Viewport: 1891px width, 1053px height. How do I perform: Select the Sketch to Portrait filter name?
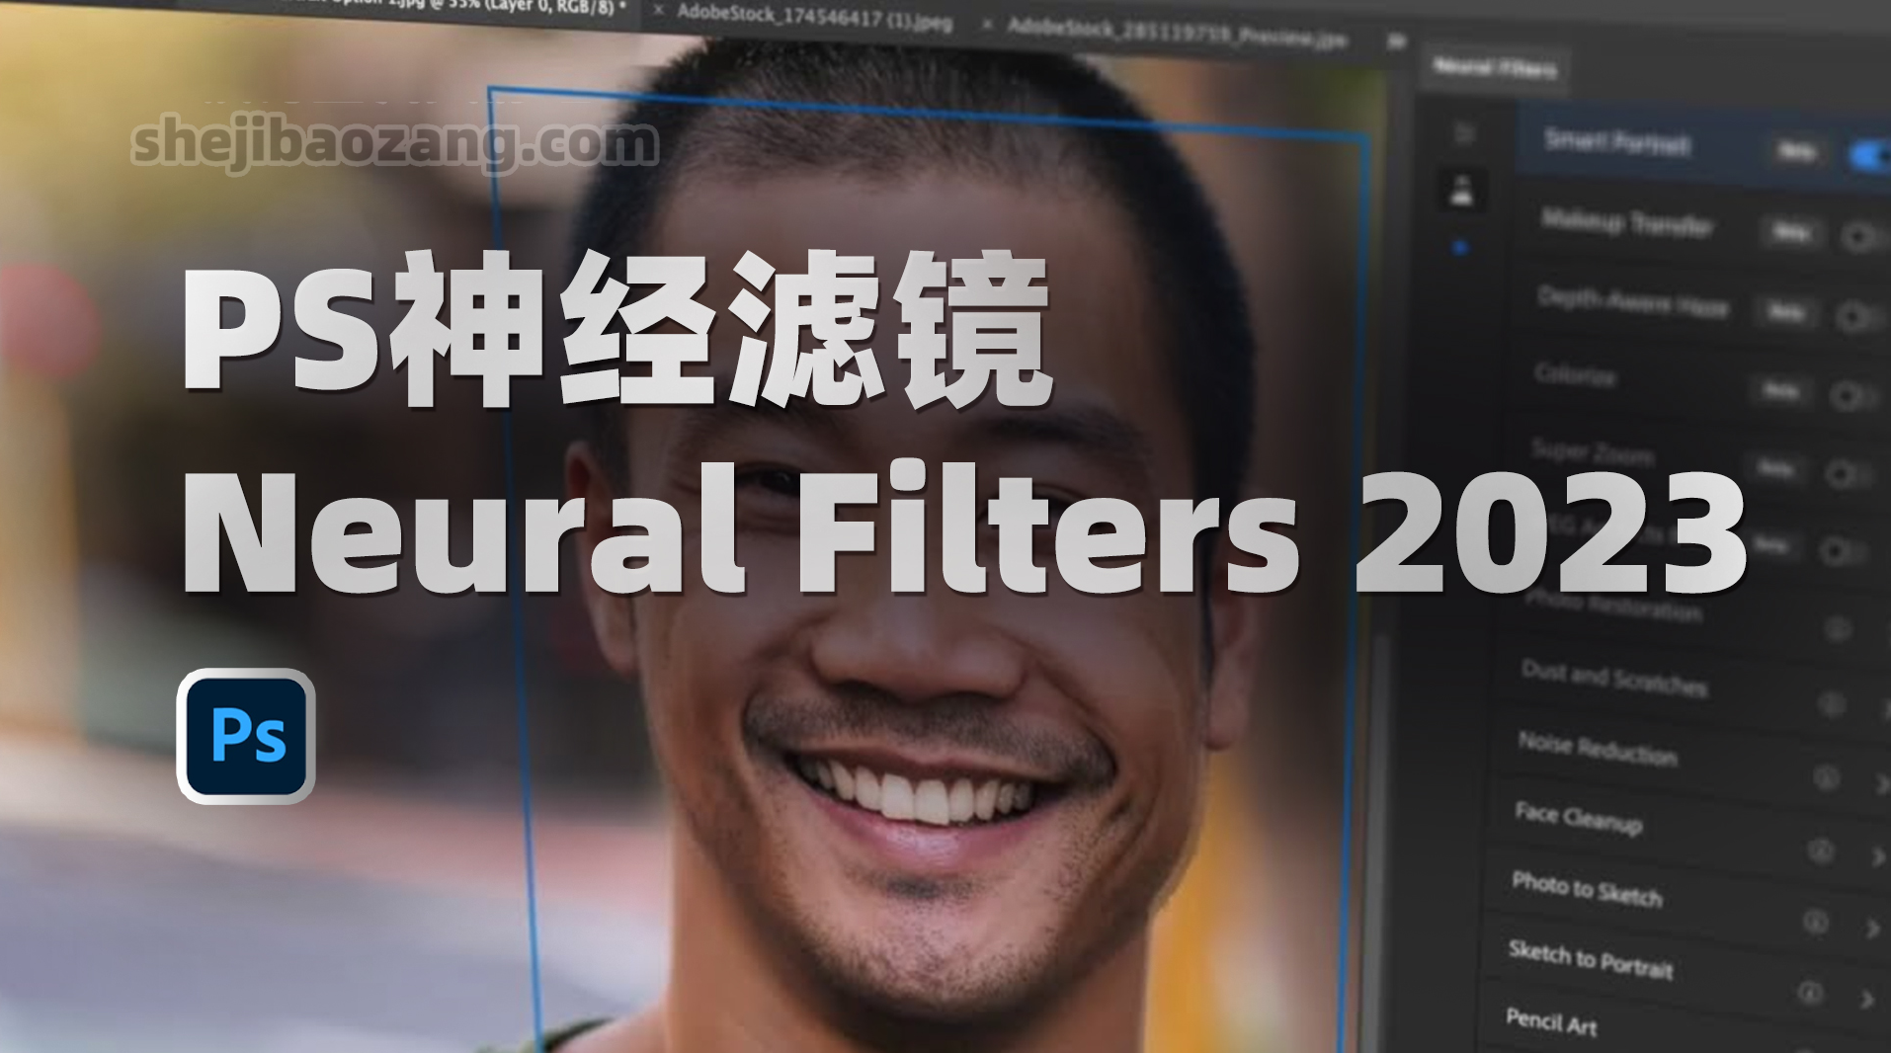1591,959
